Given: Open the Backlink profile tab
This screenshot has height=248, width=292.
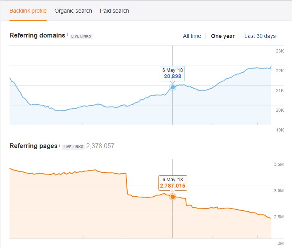Looking at the screenshot, I should (x=28, y=11).
